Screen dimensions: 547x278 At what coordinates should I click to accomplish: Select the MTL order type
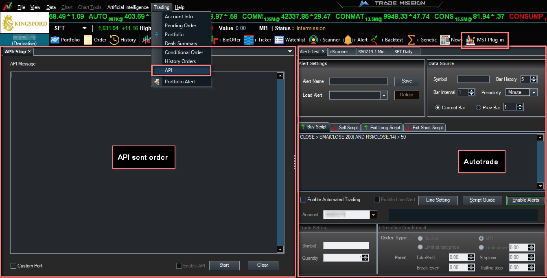pyautogui.click(x=481, y=239)
